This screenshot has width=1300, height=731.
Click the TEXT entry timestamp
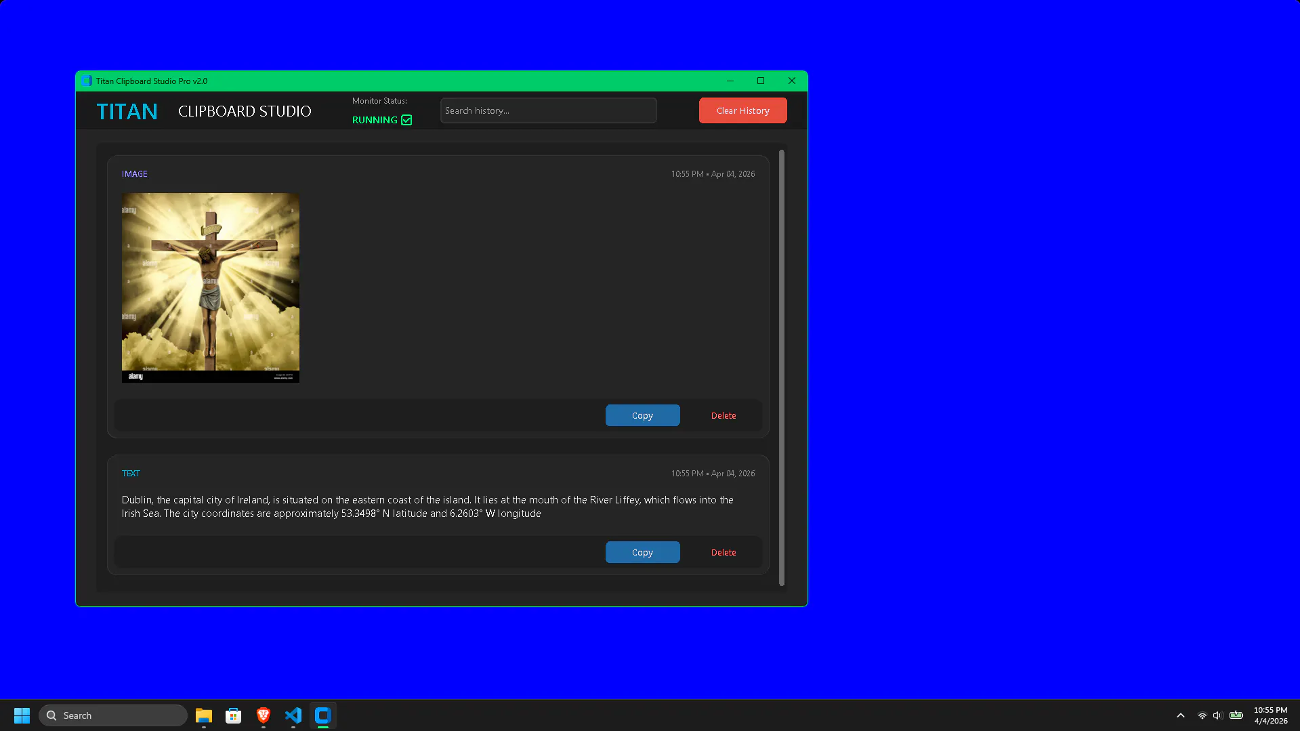713,474
